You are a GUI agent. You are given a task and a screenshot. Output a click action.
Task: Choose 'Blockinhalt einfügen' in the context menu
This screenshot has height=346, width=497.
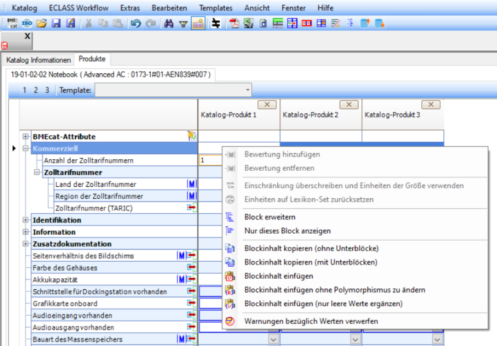coord(278,276)
